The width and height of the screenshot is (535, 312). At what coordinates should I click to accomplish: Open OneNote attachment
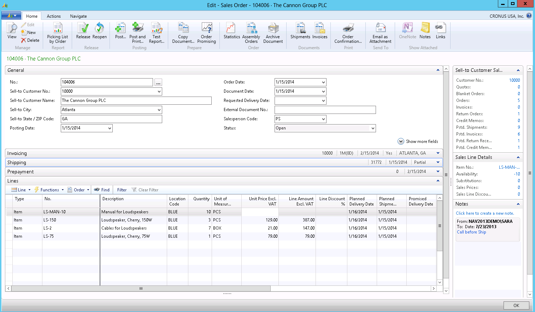pos(407,31)
